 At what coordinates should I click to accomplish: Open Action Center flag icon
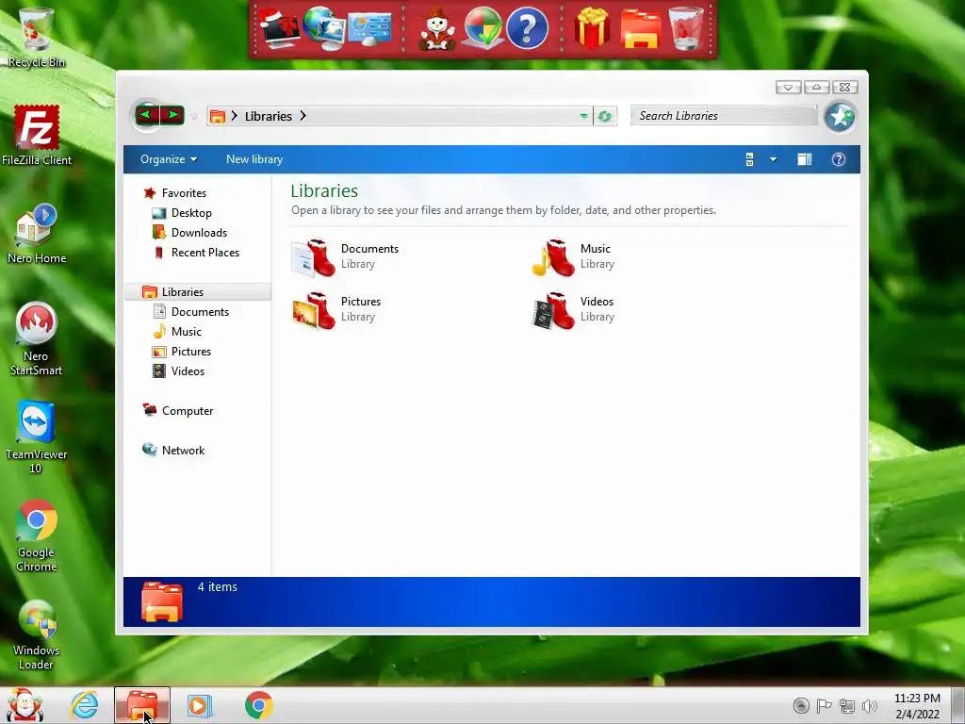click(x=824, y=705)
